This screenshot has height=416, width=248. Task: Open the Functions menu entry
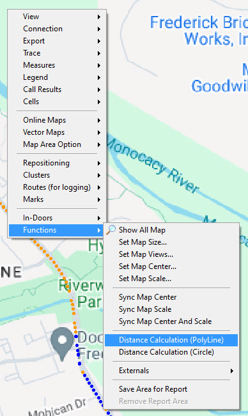click(x=58, y=230)
